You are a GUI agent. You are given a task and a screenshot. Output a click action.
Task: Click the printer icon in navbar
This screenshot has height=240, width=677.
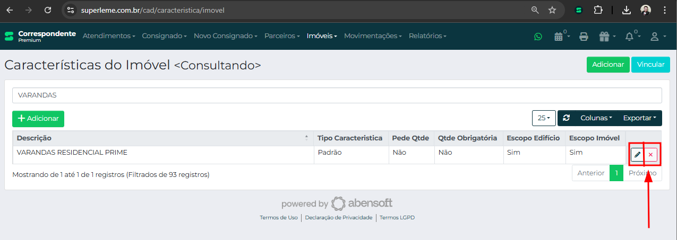tap(584, 37)
